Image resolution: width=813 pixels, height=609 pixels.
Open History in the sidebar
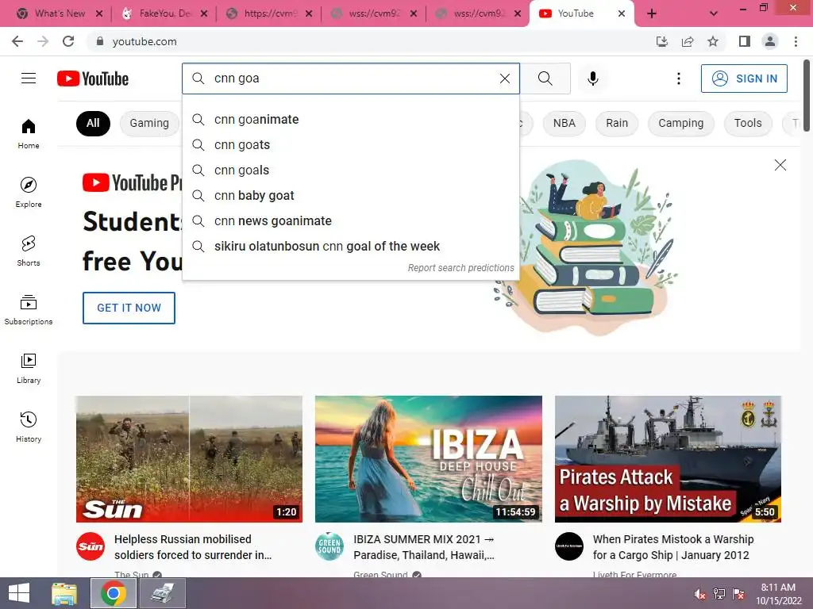pos(29,427)
